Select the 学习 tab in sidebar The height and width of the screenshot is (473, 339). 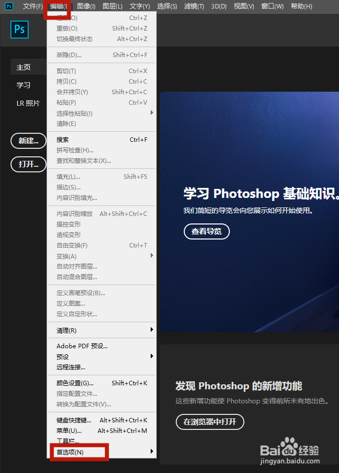click(24, 85)
